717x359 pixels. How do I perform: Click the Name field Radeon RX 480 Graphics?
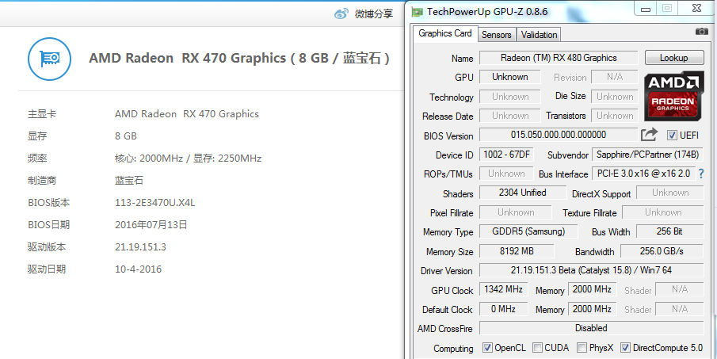559,58
